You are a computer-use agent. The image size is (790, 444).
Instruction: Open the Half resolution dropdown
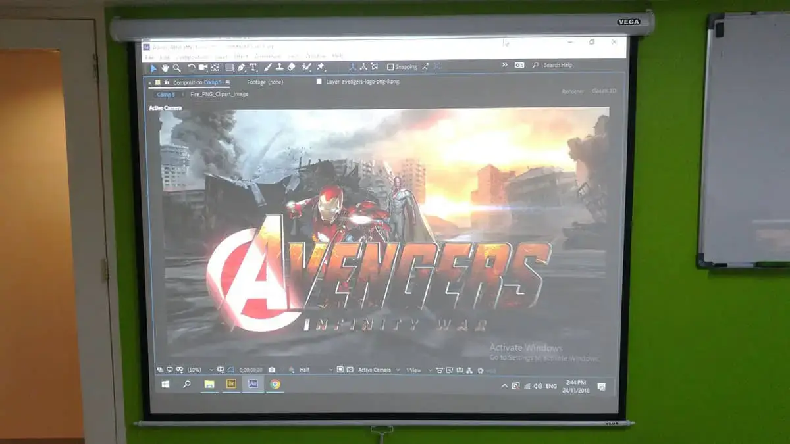pos(317,370)
